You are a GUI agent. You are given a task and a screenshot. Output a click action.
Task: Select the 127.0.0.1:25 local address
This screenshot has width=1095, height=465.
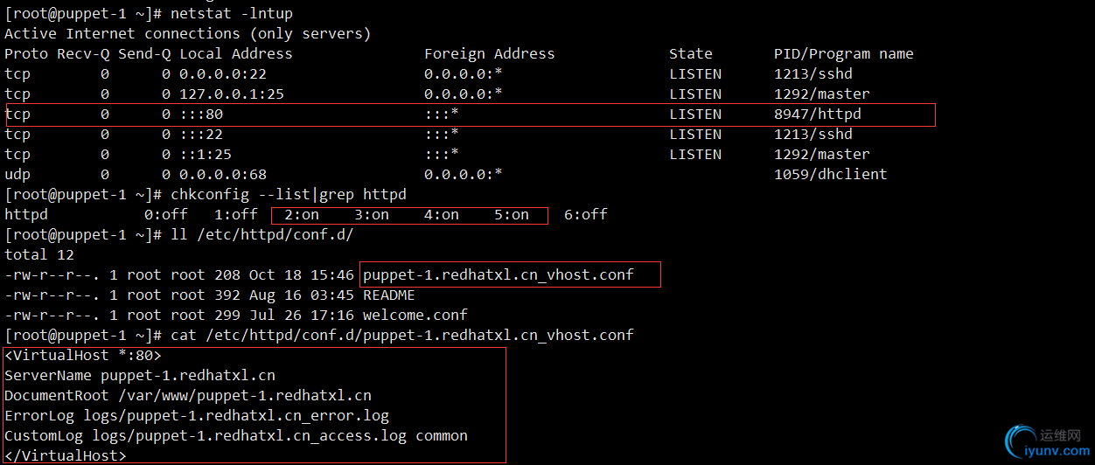(231, 94)
